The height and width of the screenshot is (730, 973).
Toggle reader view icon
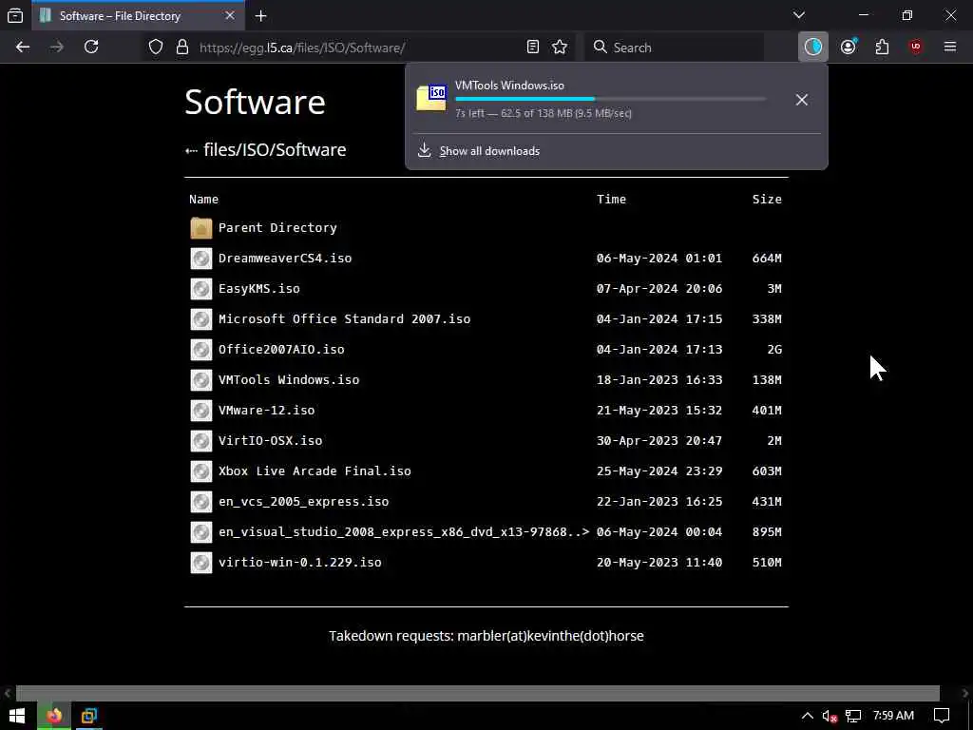pyautogui.click(x=532, y=48)
